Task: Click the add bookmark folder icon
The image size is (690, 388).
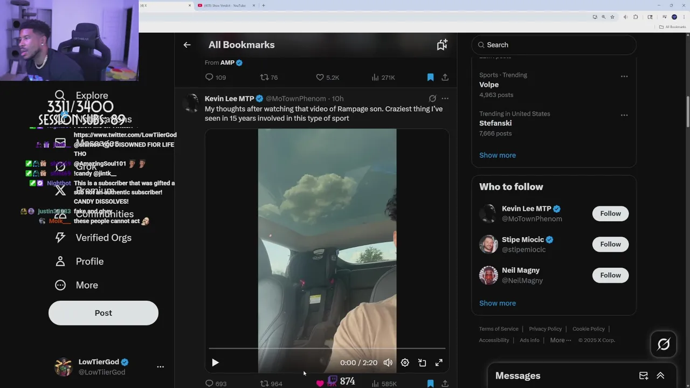Action: coord(442,45)
